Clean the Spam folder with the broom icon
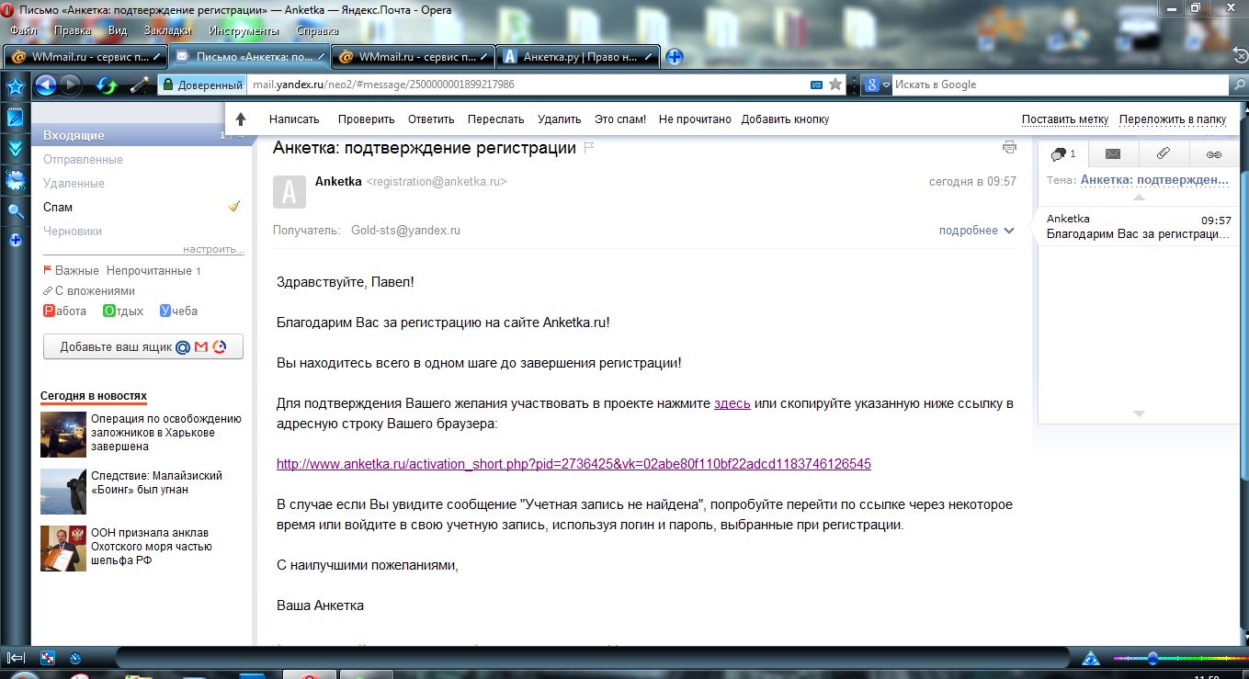 (x=234, y=207)
